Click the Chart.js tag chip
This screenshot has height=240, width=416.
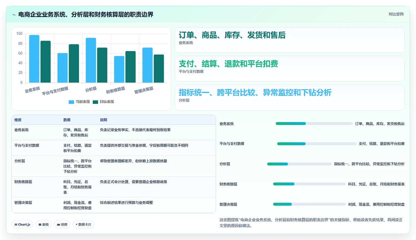click(23, 224)
